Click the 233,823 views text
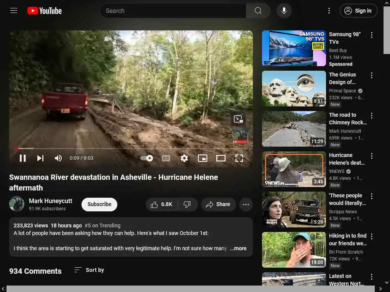This screenshot has height=292, width=390. click(x=30, y=225)
